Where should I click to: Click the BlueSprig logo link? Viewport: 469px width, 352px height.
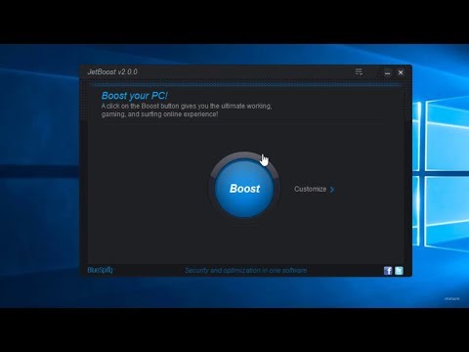point(100,270)
